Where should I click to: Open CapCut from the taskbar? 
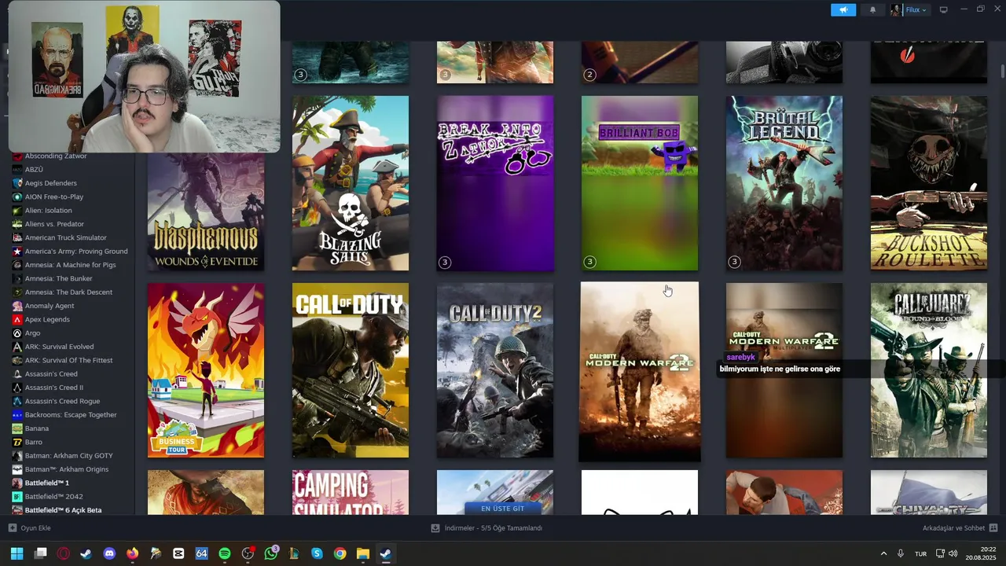[178, 553]
